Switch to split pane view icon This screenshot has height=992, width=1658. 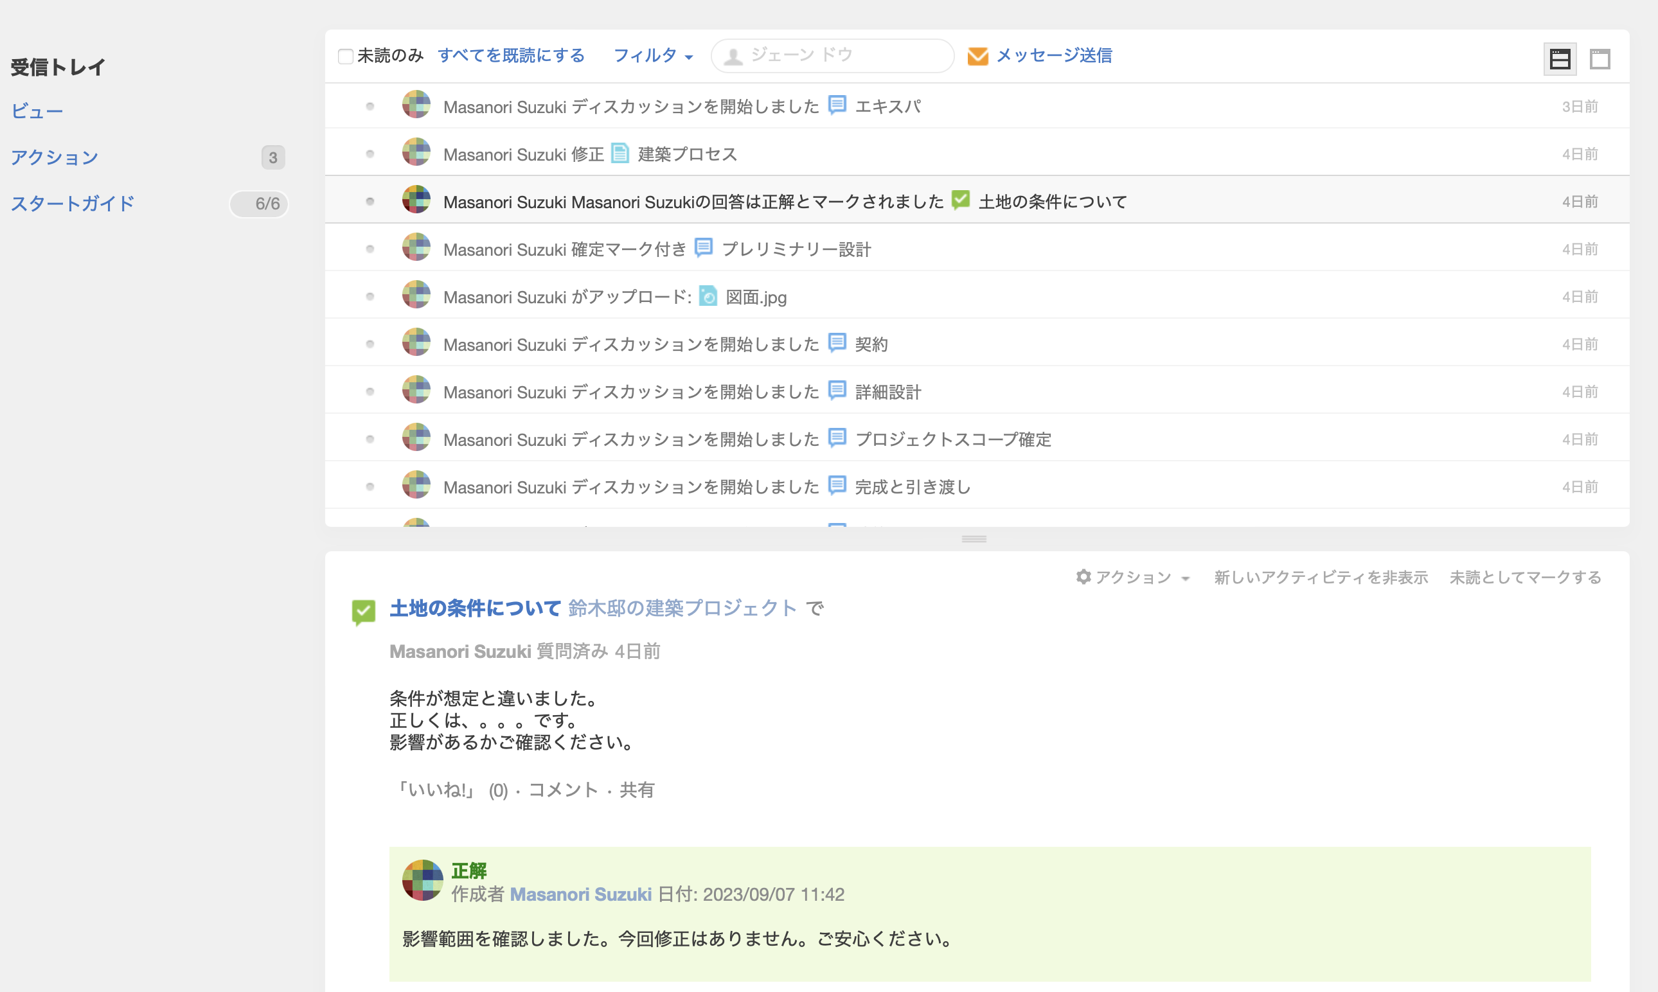point(1559,59)
